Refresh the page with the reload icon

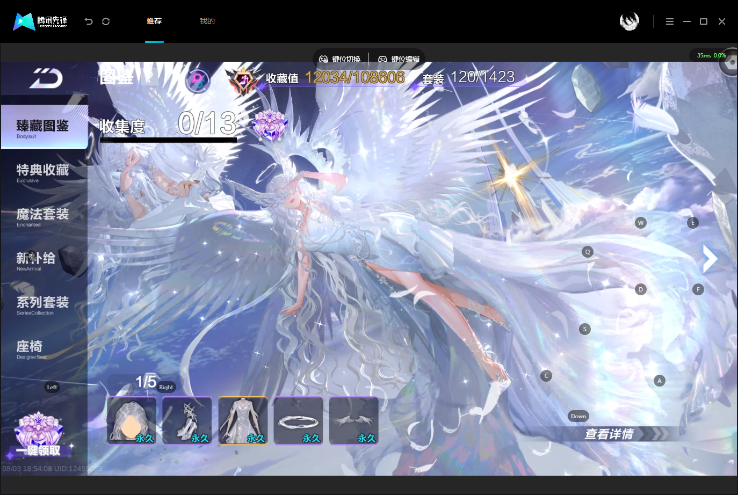[106, 21]
